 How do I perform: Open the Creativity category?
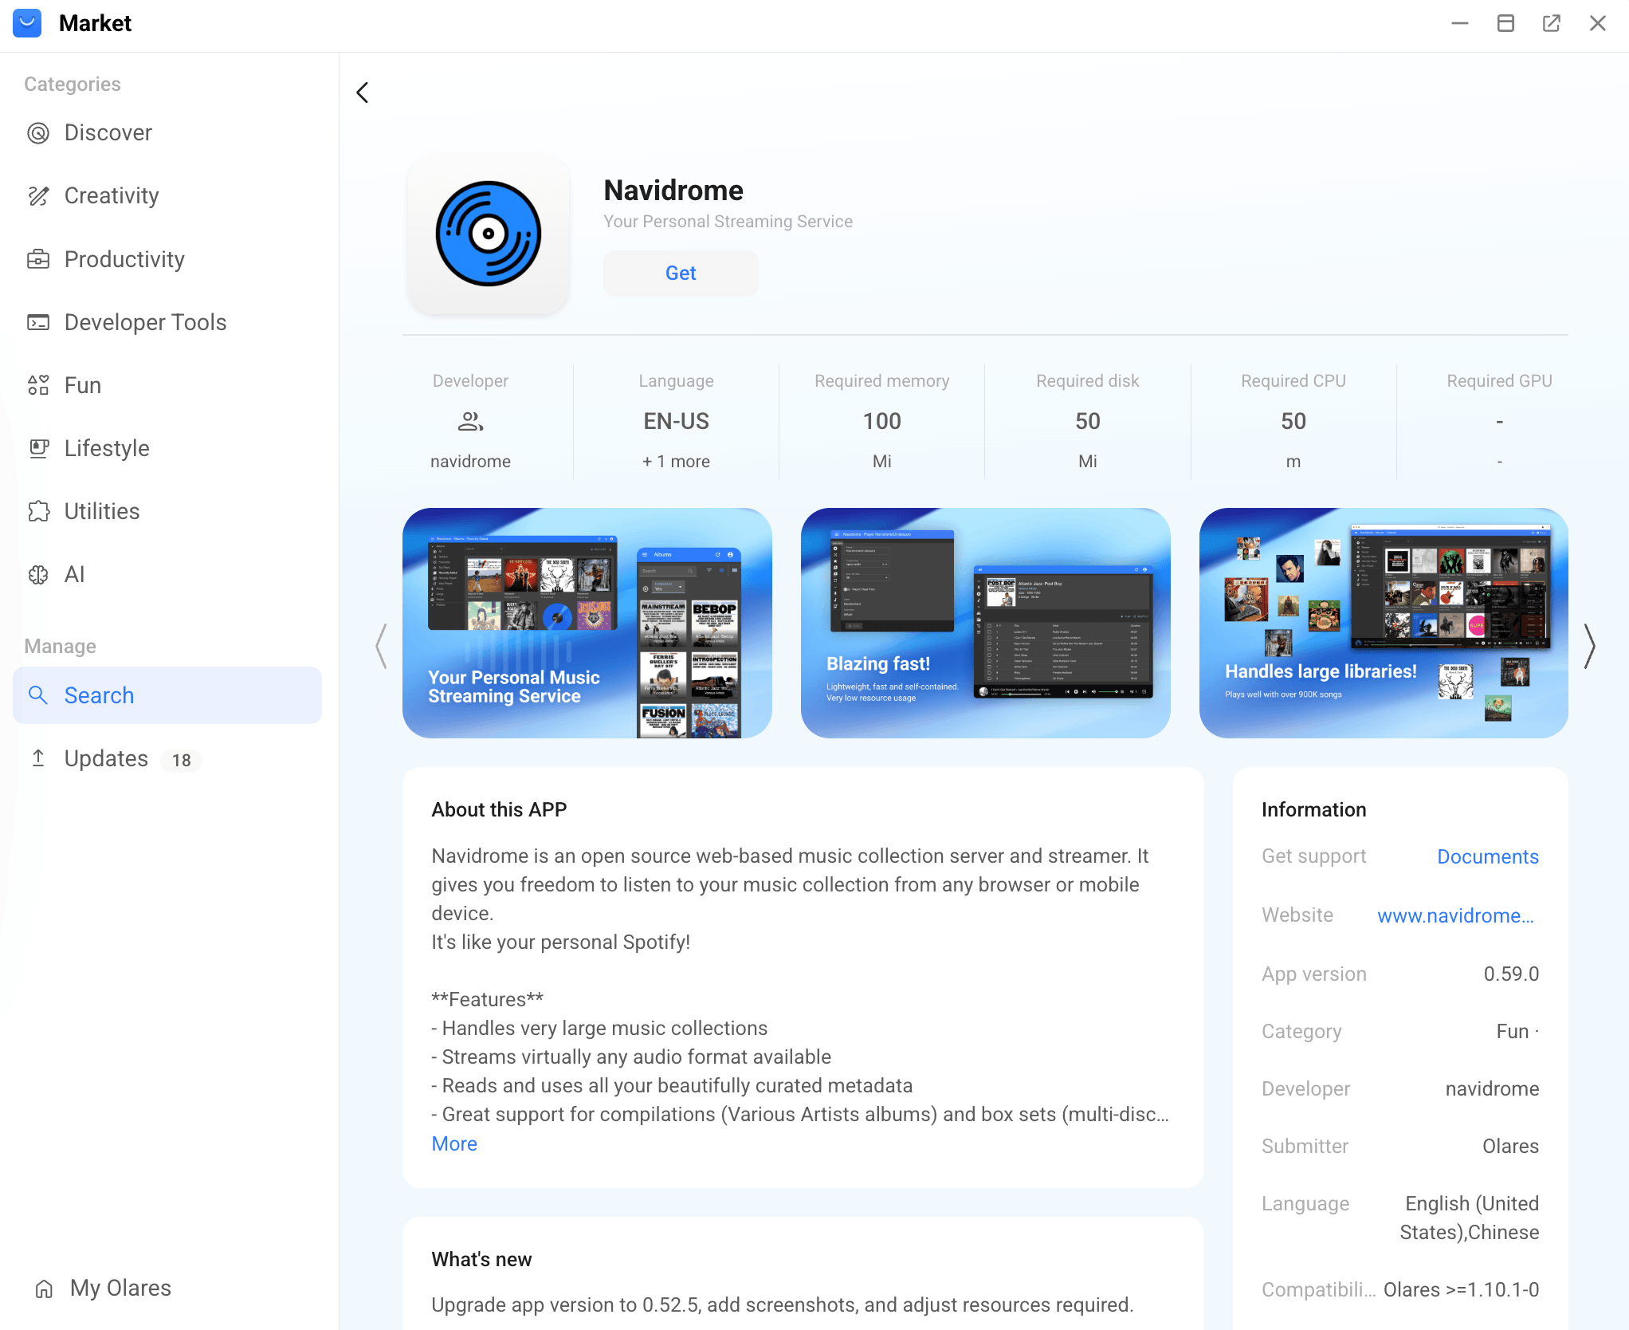(x=167, y=196)
